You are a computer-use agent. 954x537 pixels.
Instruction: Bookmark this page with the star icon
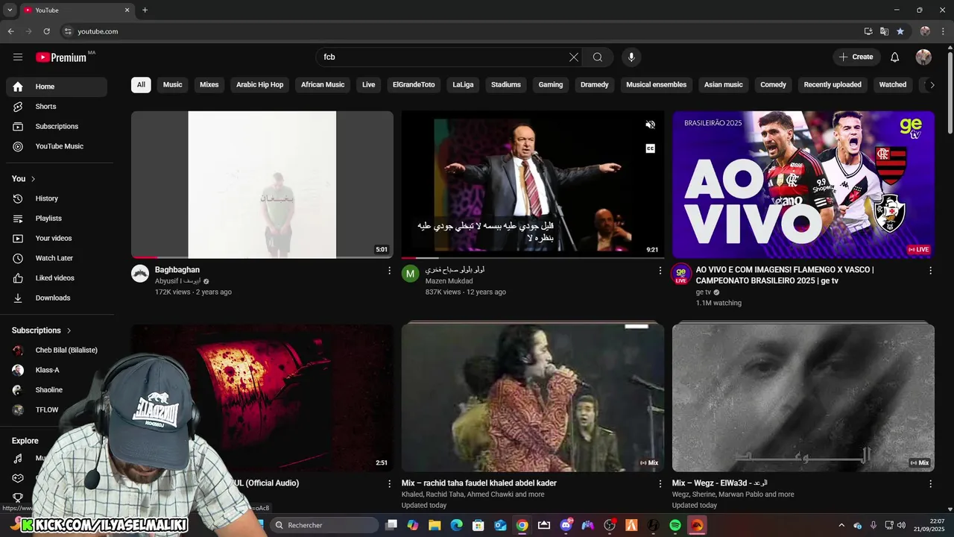coord(900,31)
